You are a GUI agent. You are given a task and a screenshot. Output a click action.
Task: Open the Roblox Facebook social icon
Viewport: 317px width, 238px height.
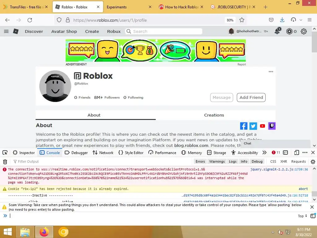click(244, 126)
